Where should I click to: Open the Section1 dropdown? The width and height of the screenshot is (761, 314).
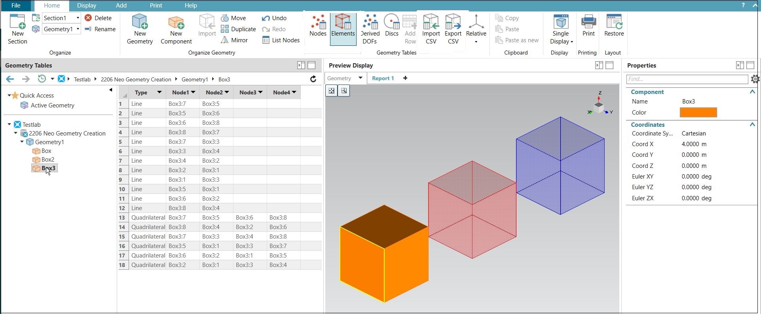(x=78, y=18)
